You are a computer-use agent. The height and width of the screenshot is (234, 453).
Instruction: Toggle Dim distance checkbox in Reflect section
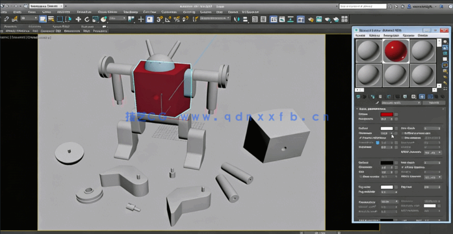coord(403,138)
